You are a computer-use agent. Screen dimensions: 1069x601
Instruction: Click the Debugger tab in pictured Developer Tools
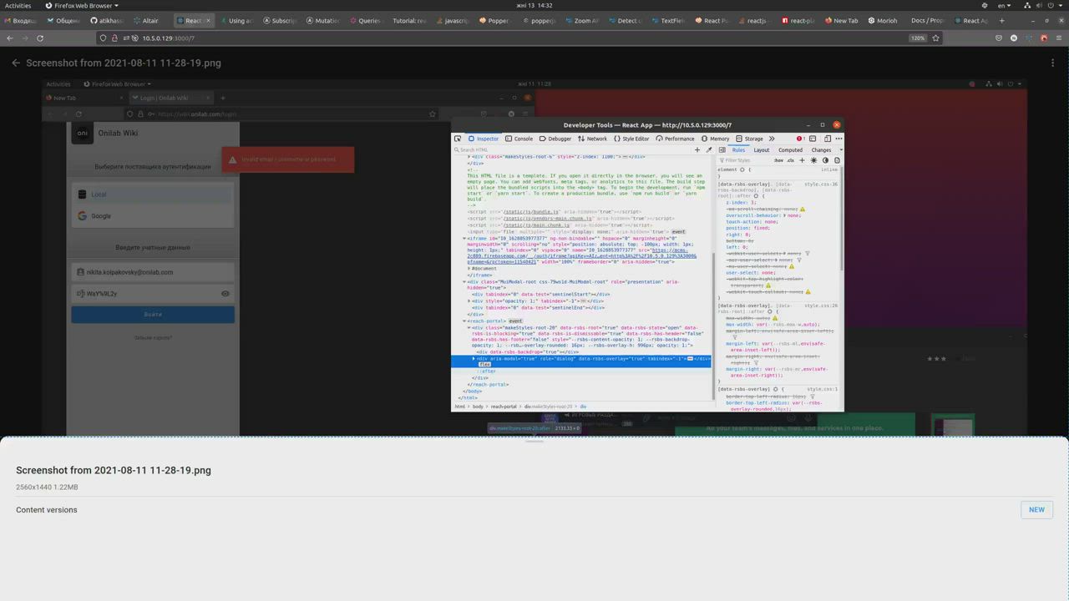(x=556, y=139)
